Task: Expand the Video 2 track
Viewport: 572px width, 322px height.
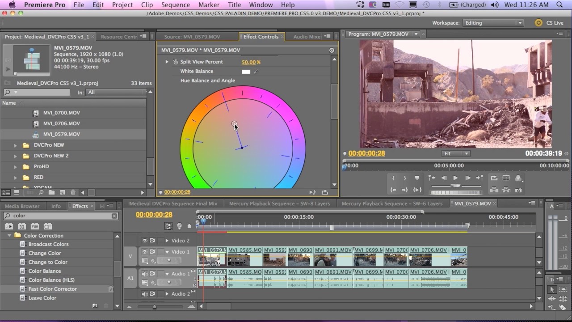Action: tap(167, 241)
